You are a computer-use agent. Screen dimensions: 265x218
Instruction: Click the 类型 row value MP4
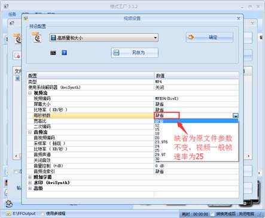pos(159,81)
